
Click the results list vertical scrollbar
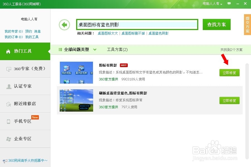247,111
